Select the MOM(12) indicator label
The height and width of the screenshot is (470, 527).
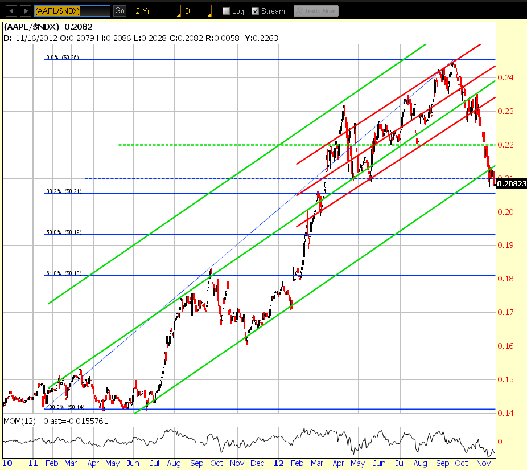point(56,421)
